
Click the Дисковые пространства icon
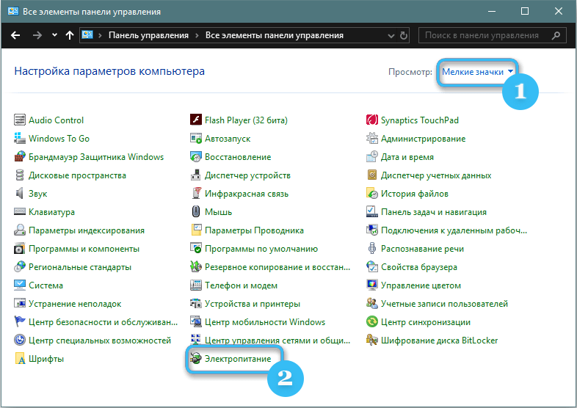[20, 175]
